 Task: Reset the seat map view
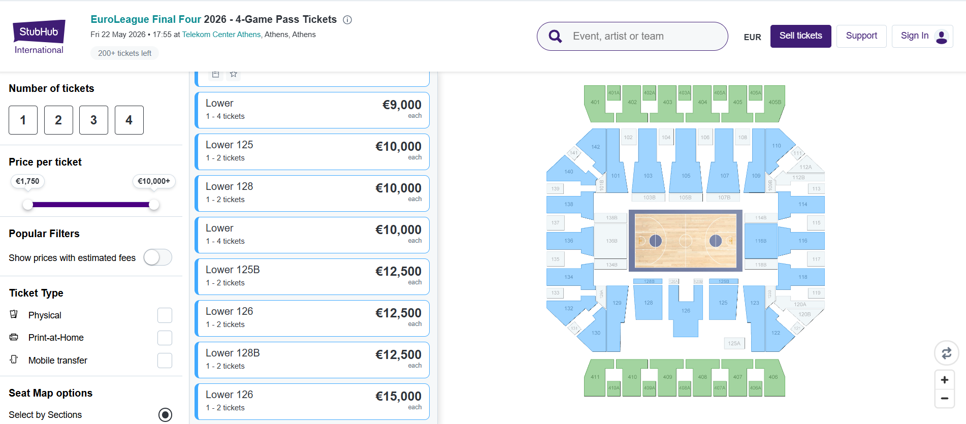(x=946, y=353)
